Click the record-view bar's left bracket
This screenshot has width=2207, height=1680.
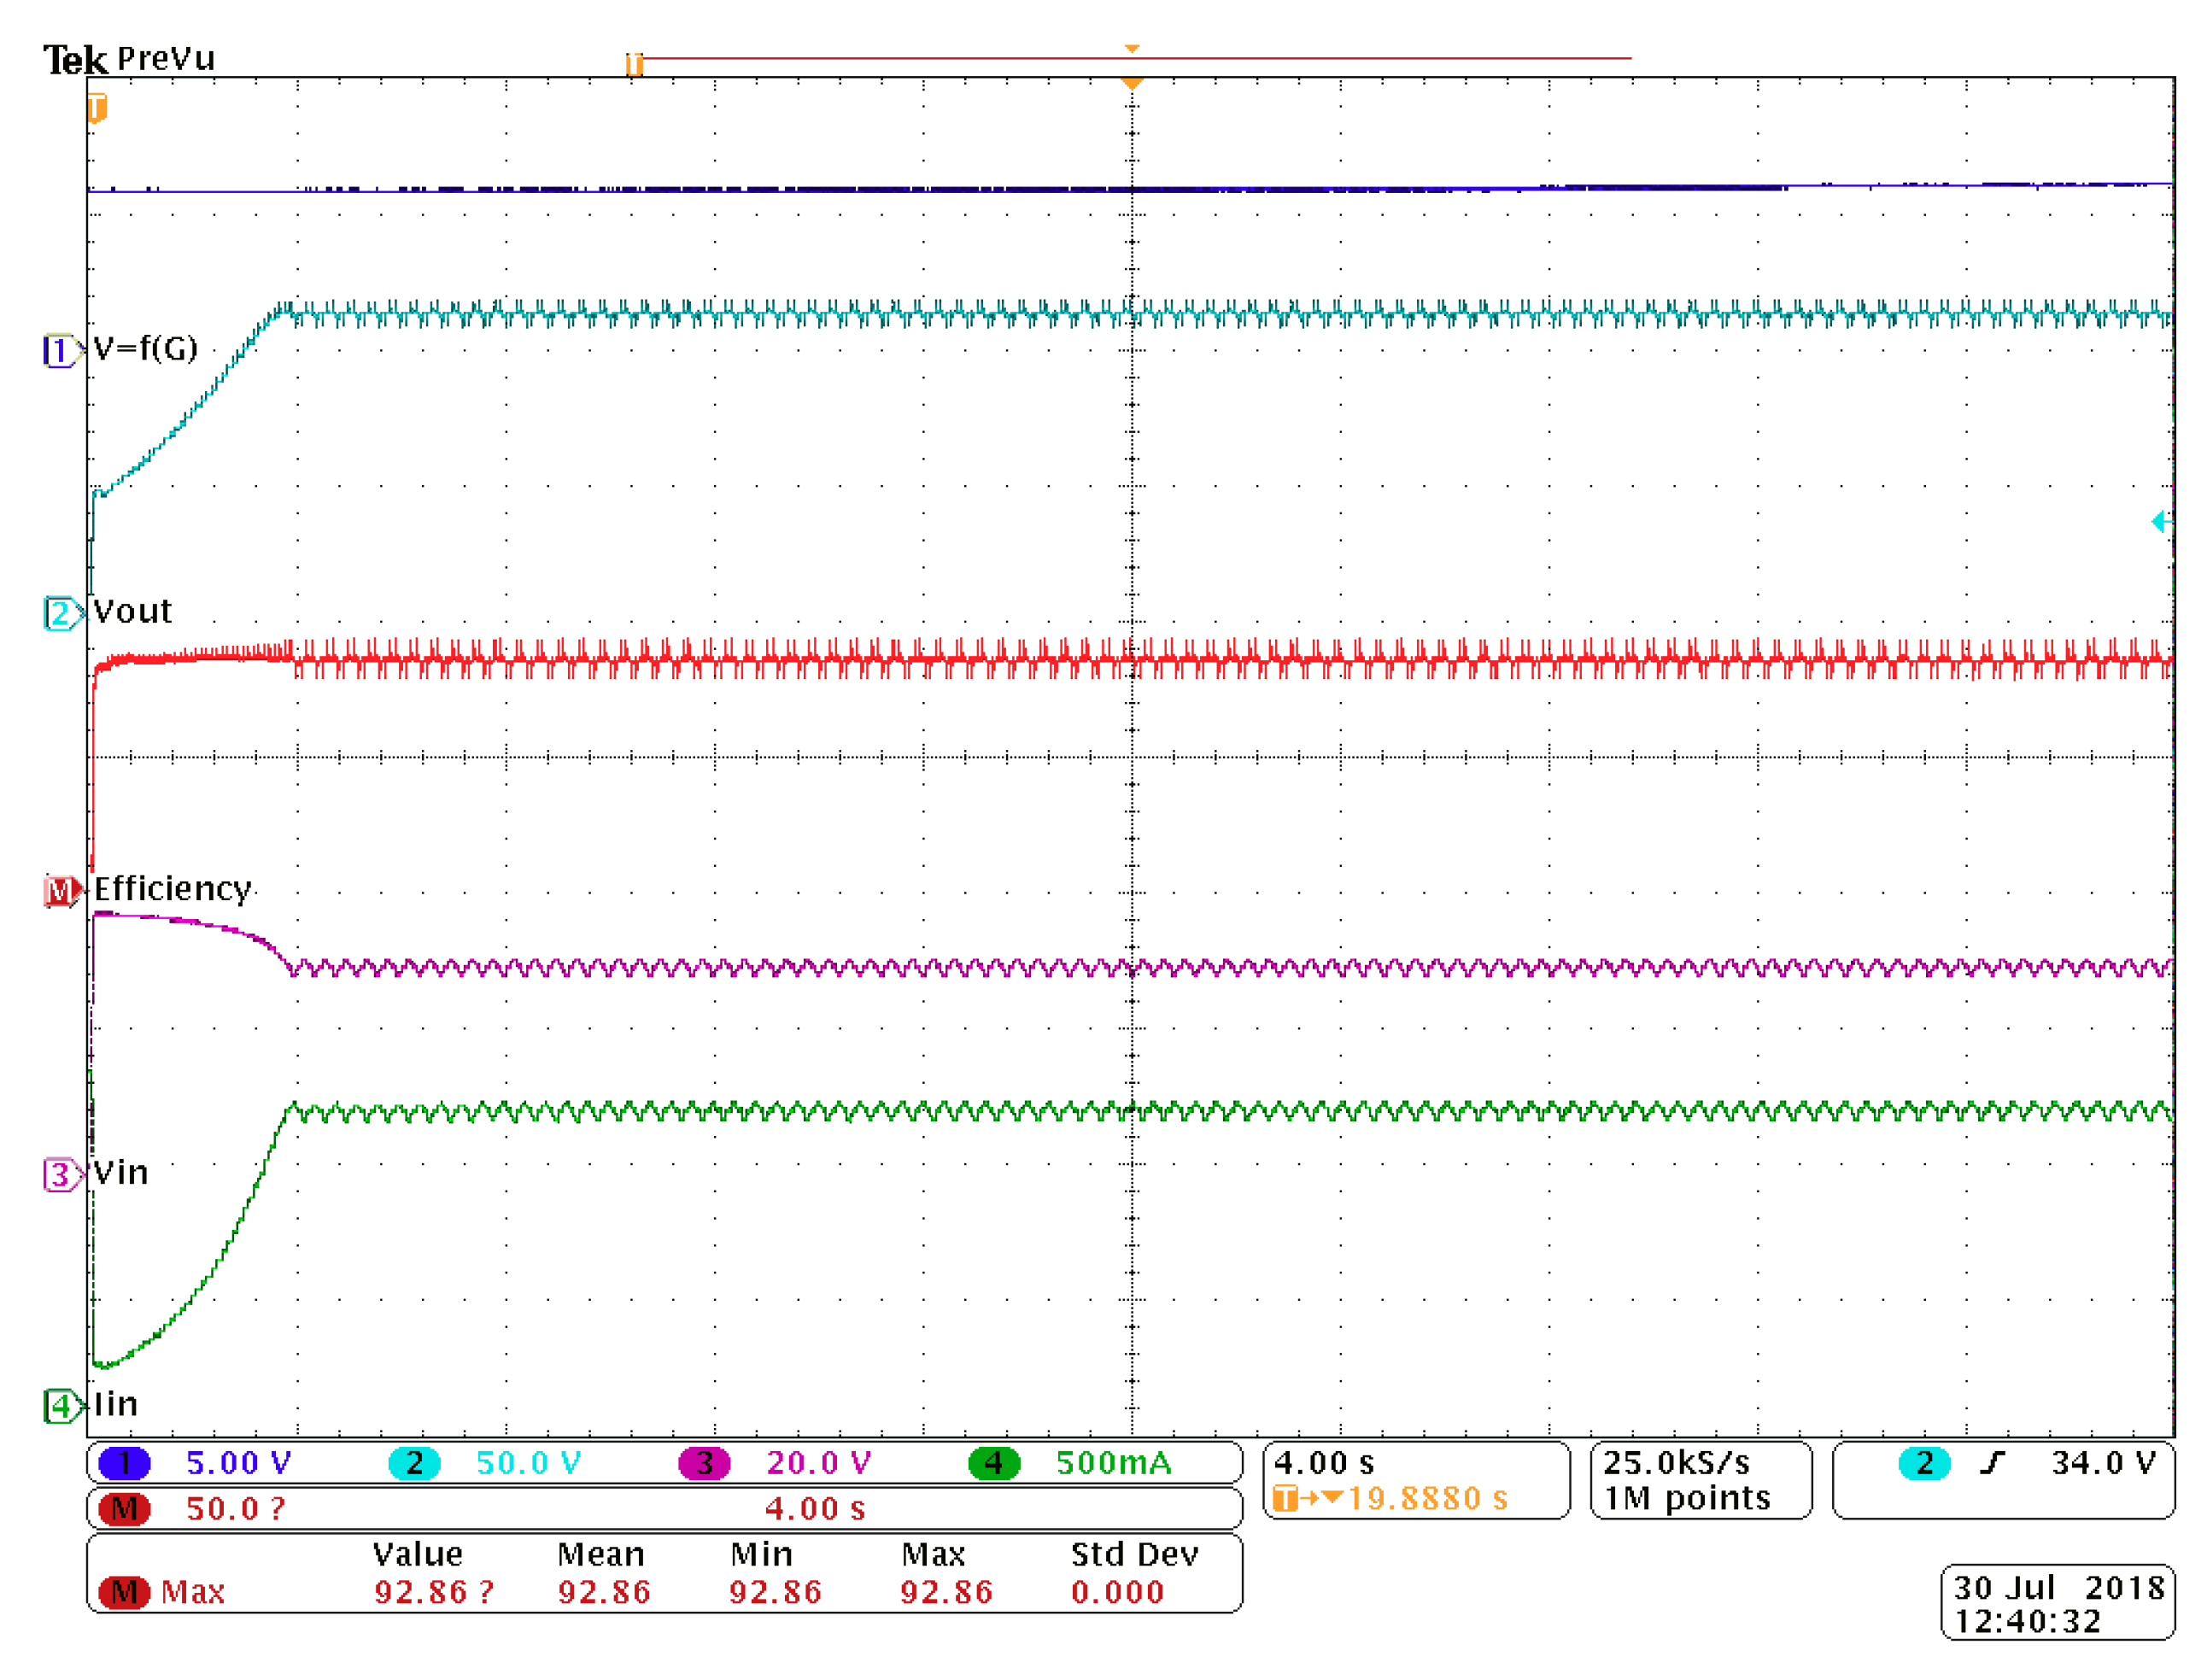pos(634,65)
